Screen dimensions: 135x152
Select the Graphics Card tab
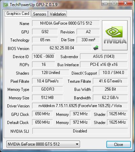point(18,14)
